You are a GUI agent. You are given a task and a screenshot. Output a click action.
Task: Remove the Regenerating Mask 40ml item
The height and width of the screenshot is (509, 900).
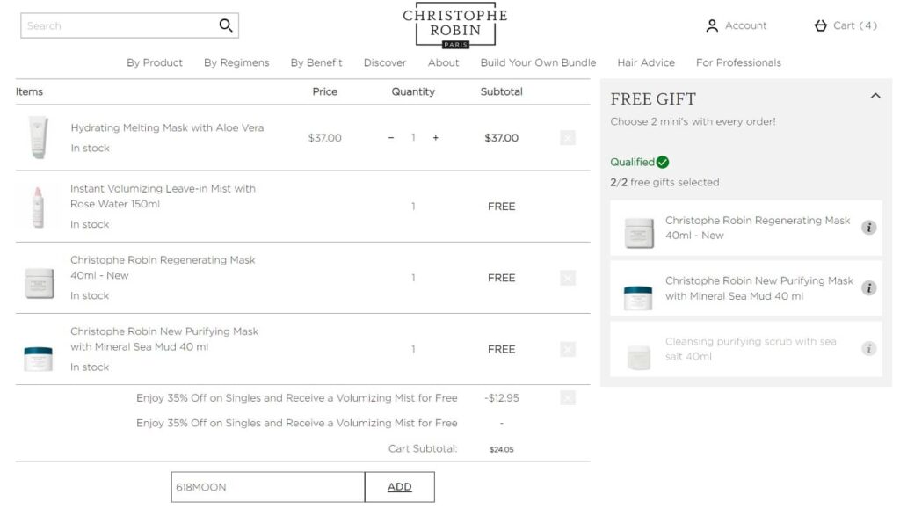(x=568, y=278)
